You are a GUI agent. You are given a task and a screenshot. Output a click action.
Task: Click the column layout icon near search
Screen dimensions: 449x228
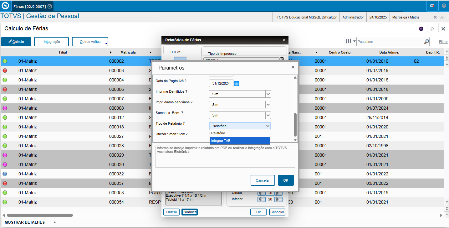[348, 41]
